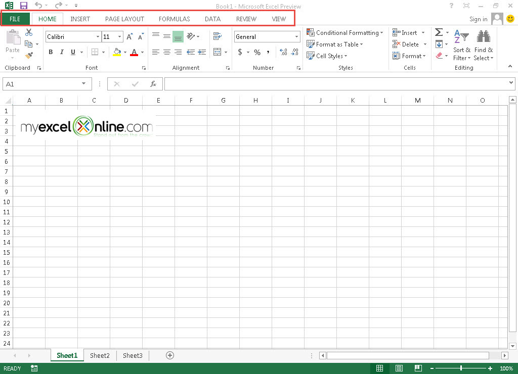The height and width of the screenshot is (374, 518).
Task: Switch to the INSERT tab
Action: 80,19
